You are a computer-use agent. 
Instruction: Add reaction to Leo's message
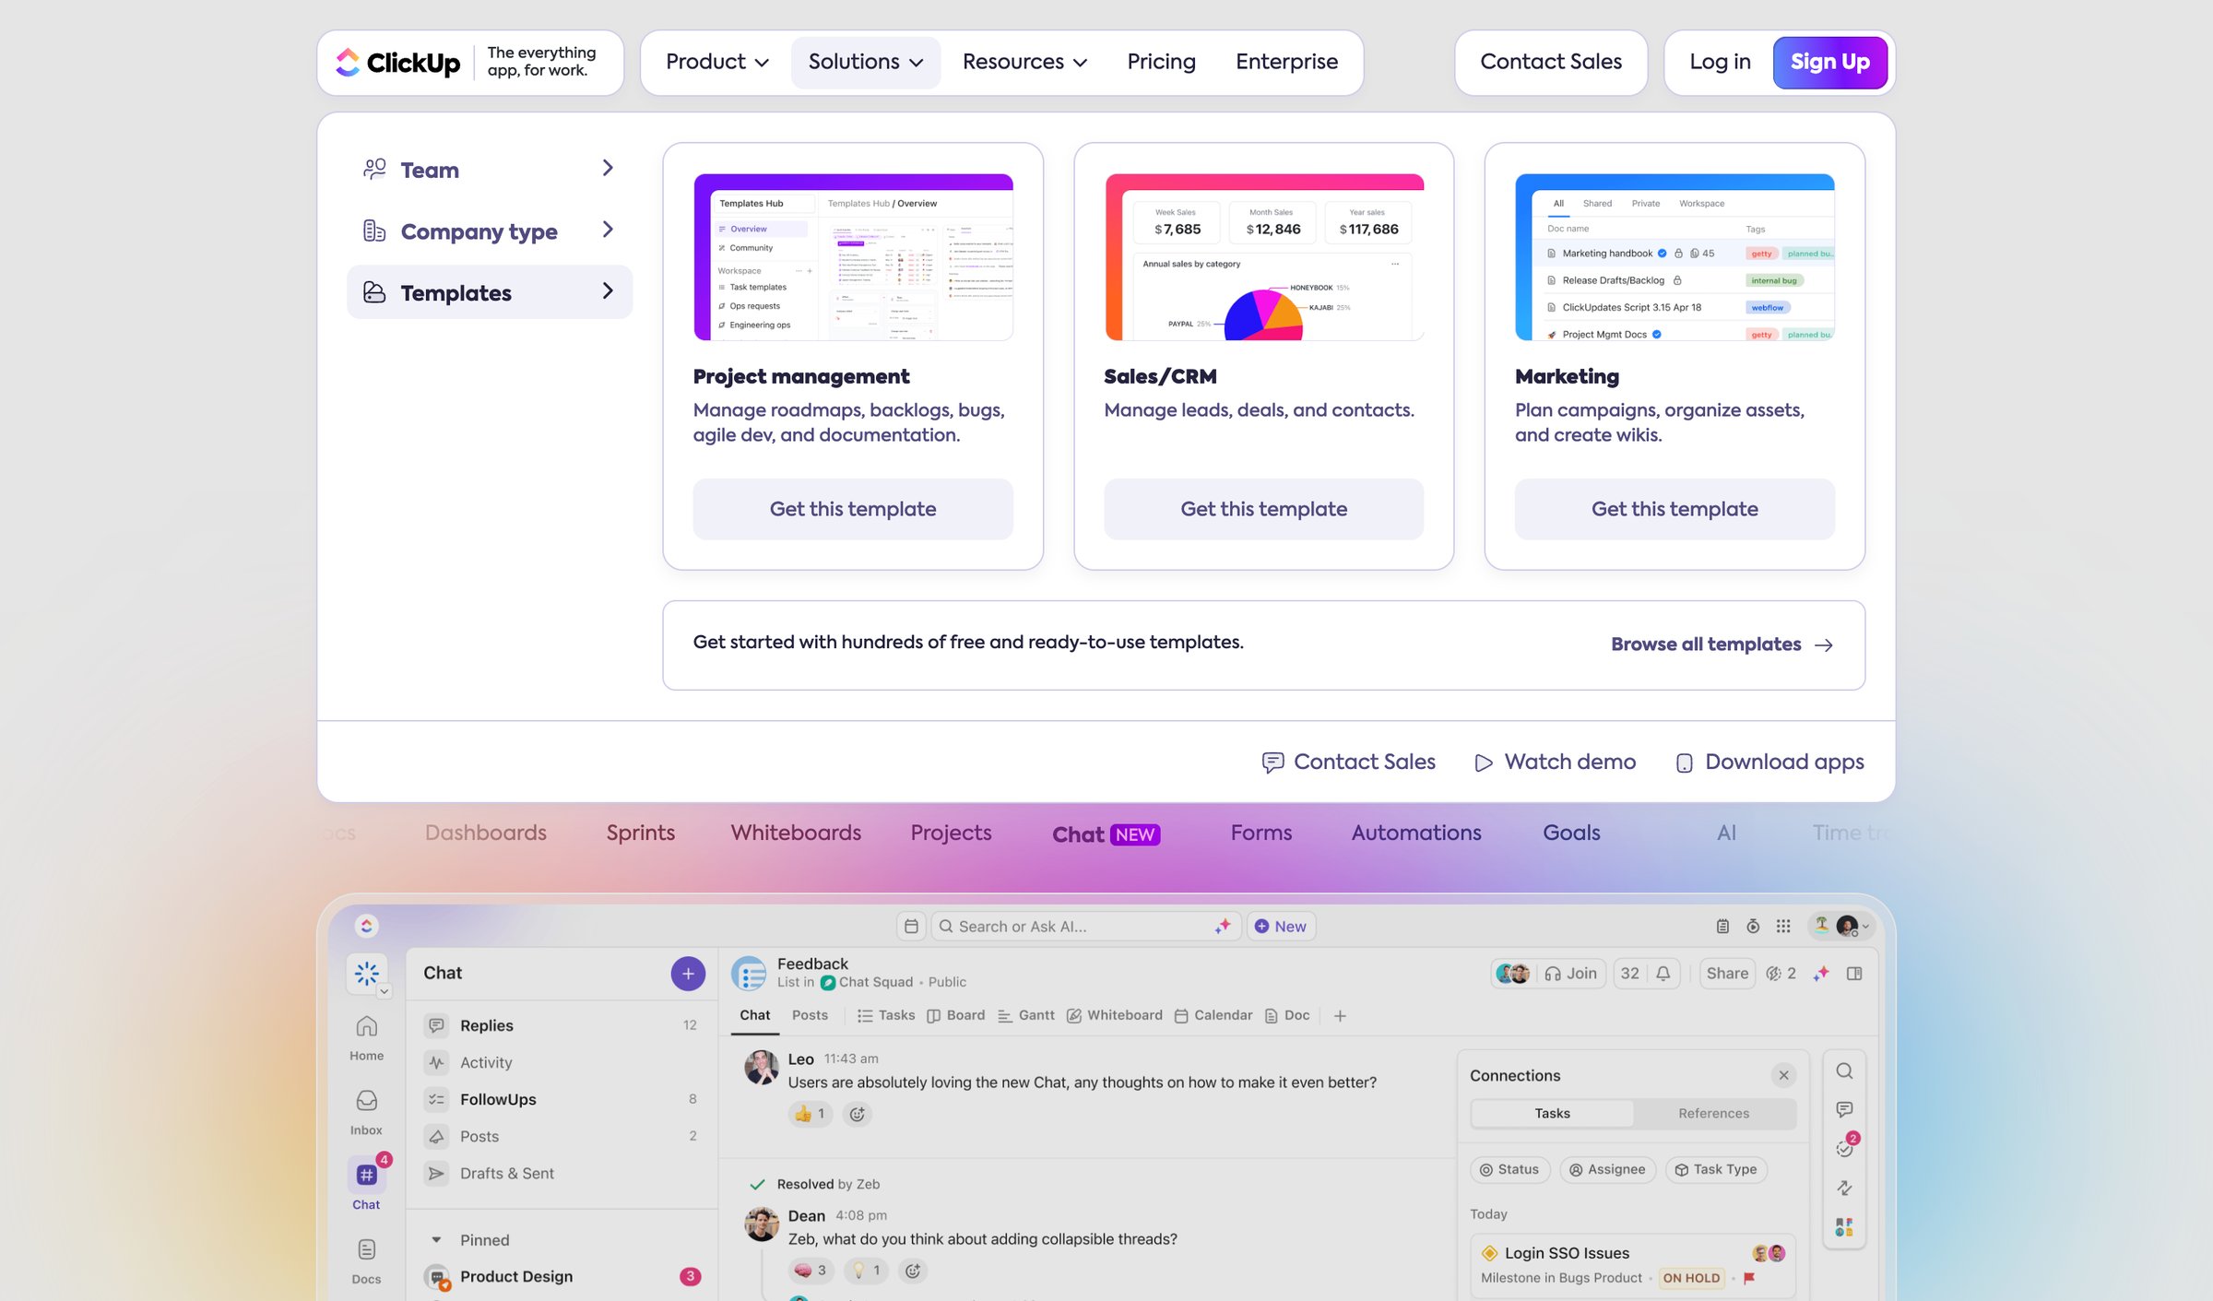pos(858,1114)
